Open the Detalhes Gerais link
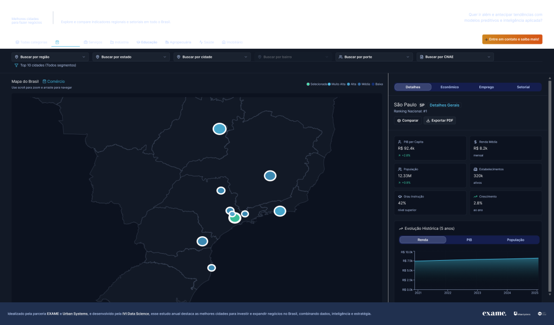The width and height of the screenshot is (554, 325). [x=444, y=105]
